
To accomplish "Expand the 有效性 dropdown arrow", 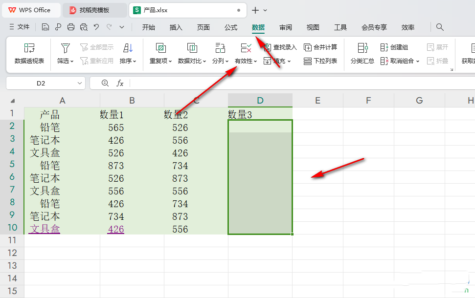I will (255, 61).
